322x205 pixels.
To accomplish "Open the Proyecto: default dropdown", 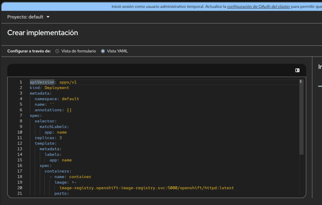I will 28,17.
